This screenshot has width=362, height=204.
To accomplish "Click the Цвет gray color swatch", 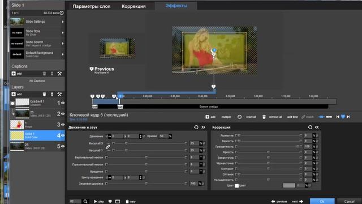I will click(x=289, y=185).
